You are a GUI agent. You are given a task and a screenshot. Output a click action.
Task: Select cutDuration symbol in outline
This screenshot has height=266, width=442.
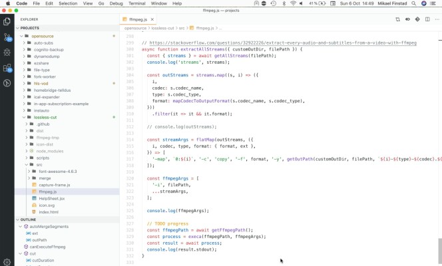(43, 261)
